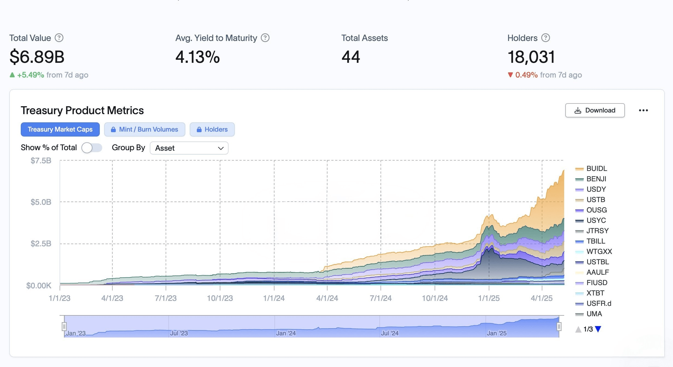Click the lock icon on the Mint / Burn Volumes tab
Image resolution: width=673 pixels, height=367 pixels.
coord(113,129)
